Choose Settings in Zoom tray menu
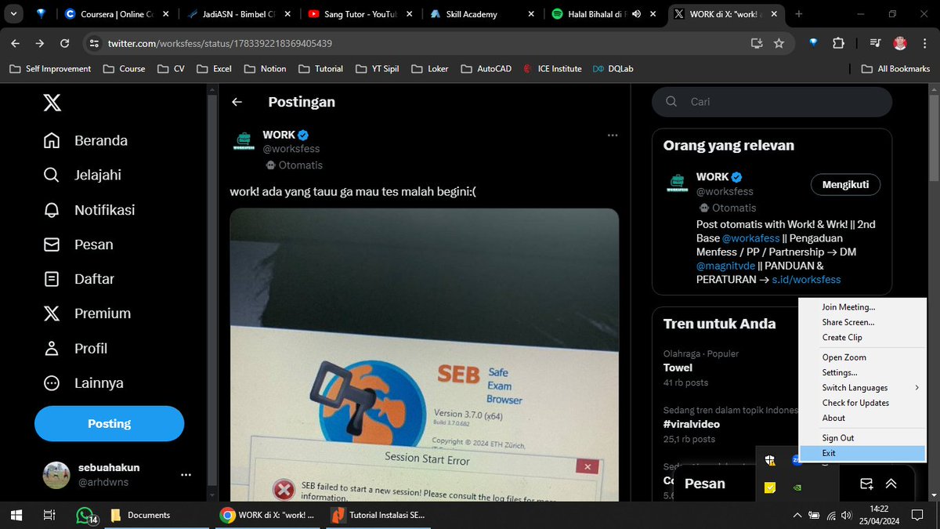This screenshot has width=940, height=529. click(862, 372)
